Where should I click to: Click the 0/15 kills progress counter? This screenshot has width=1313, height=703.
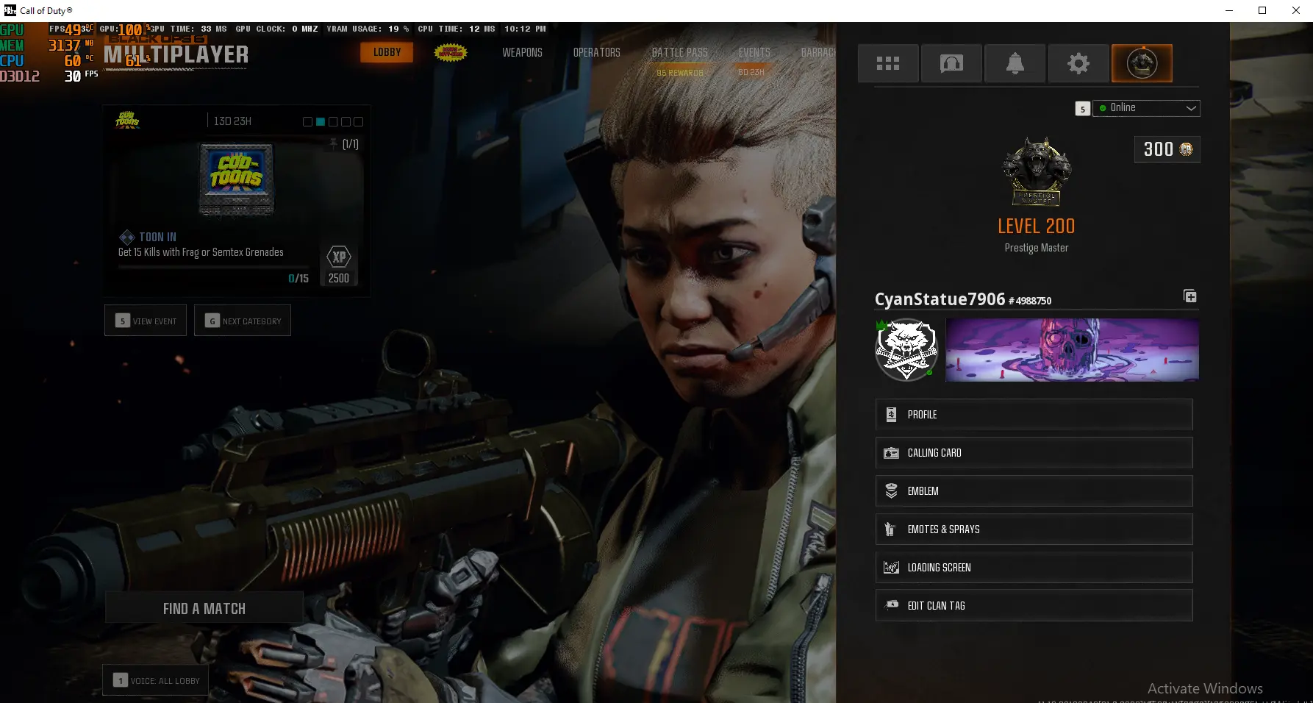298,279
